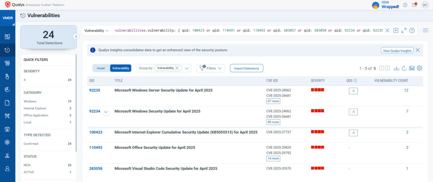
Task: Open search help question mark icon
Action: (x=412, y=31)
